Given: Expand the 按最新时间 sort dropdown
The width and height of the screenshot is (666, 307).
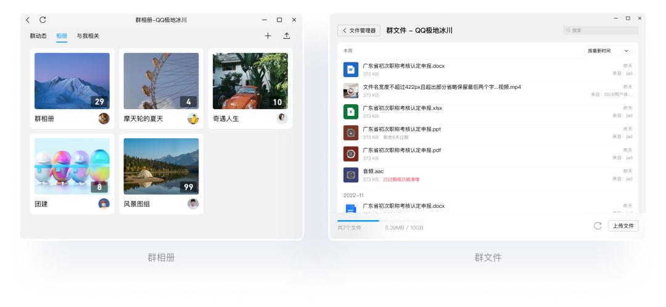Looking at the screenshot, I should tap(608, 51).
